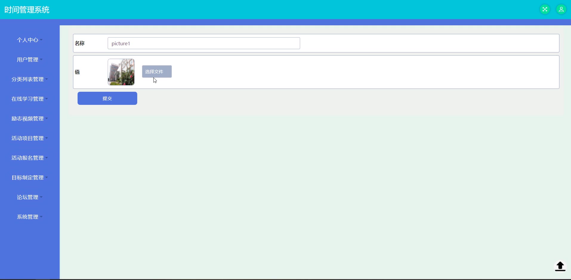The image size is (571, 280).
Task: Focus the 名称 input containing picture1
Action: pos(204,43)
